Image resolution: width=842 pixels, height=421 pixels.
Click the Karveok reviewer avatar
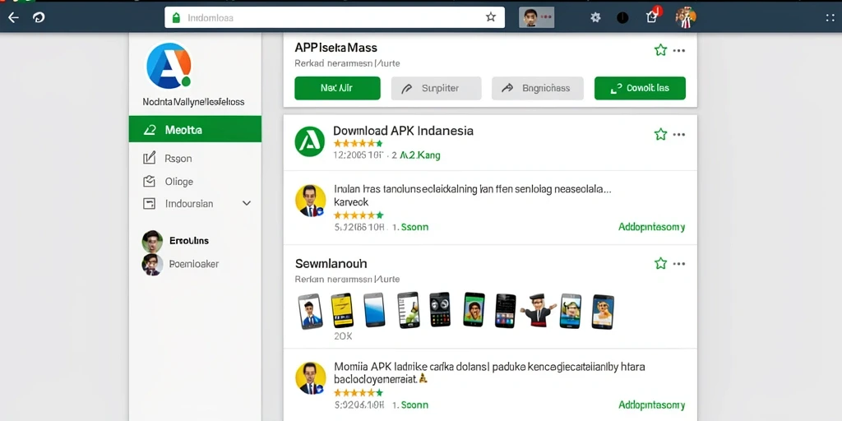point(310,201)
